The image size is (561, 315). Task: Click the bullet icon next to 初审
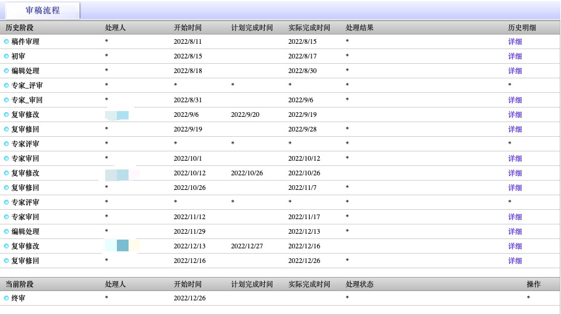click(6, 56)
